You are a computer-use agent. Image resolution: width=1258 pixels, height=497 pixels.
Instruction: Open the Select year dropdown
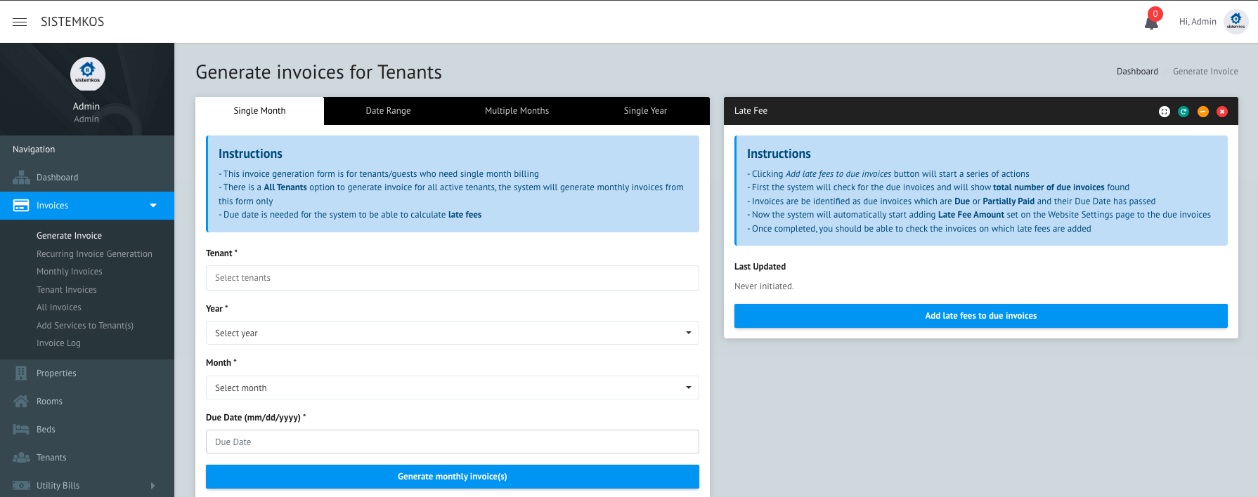(453, 333)
